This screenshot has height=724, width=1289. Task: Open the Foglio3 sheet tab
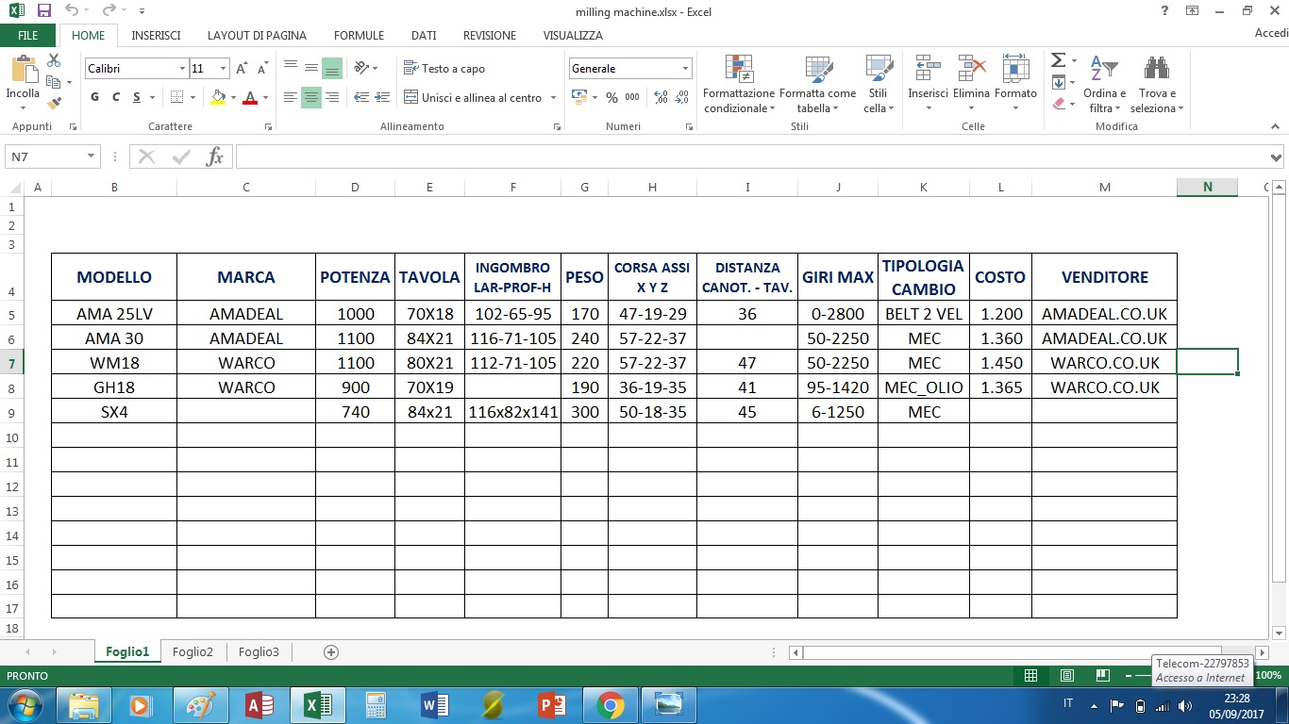(259, 651)
